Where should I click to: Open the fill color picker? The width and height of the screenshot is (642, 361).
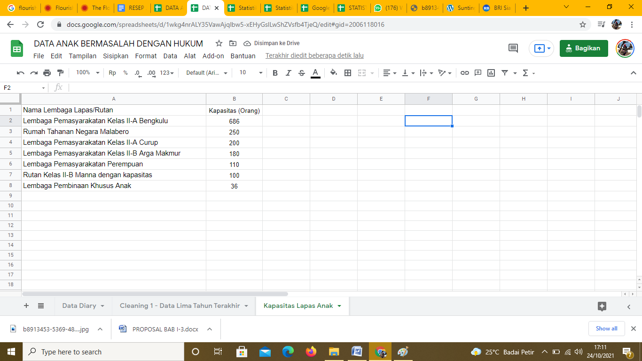(333, 73)
